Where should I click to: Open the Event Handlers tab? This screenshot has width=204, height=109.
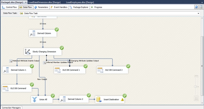pos(59,7)
